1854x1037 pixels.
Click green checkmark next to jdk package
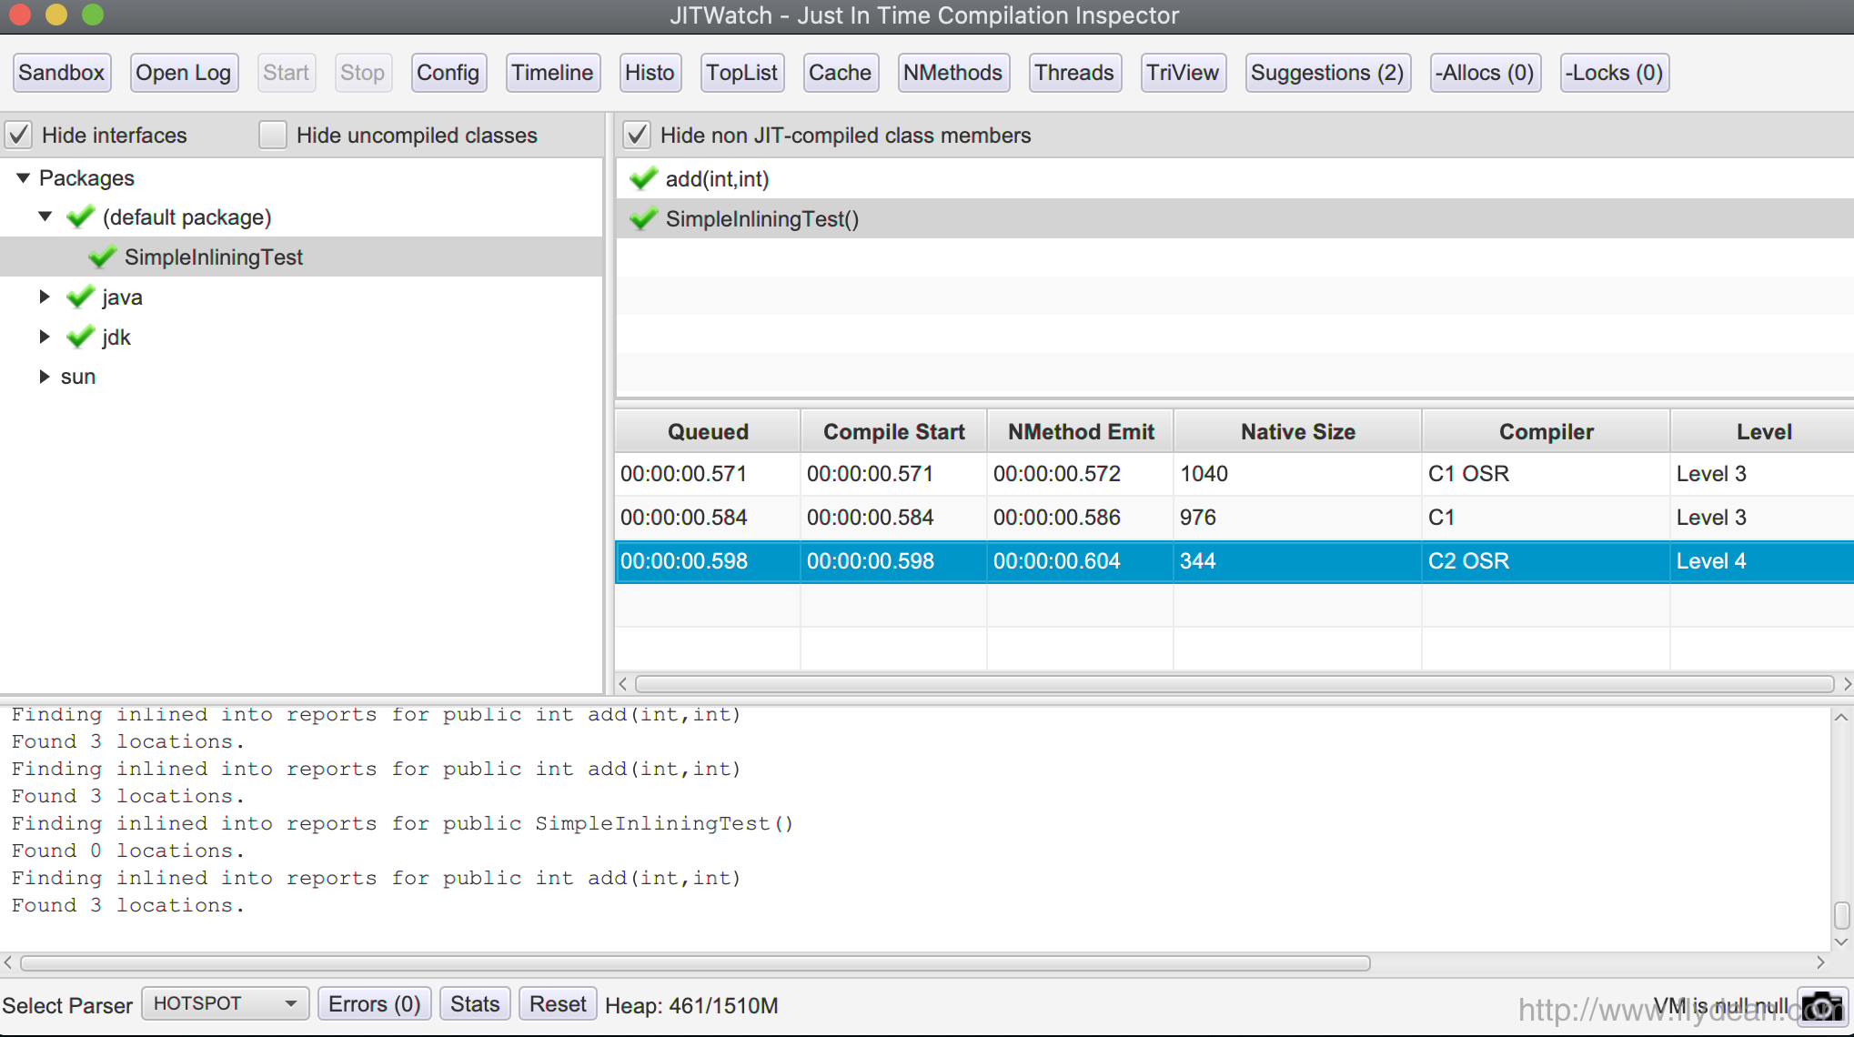[81, 337]
